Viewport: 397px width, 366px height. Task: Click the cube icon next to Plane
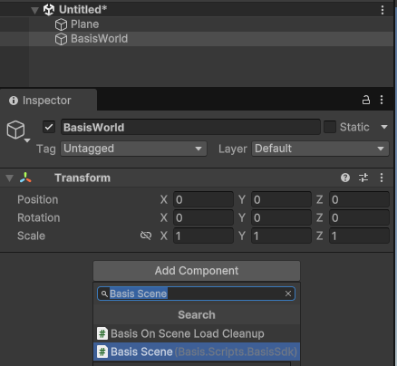(61, 24)
